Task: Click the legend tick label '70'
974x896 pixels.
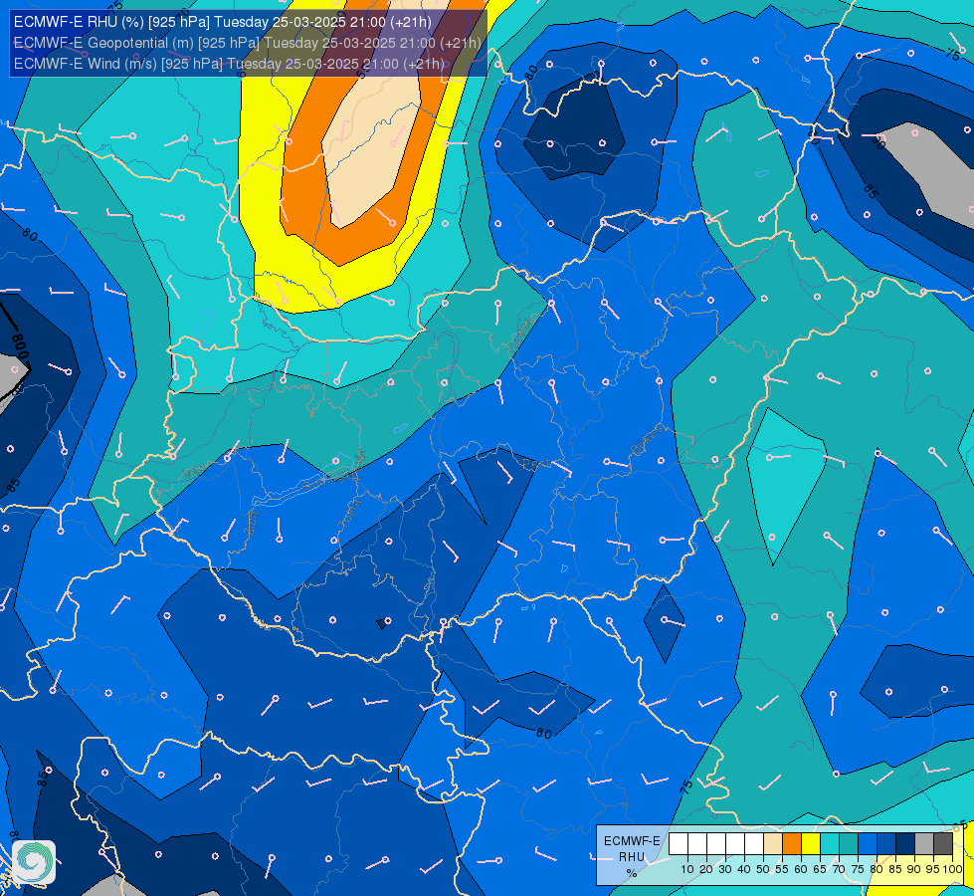Action: coord(839,869)
